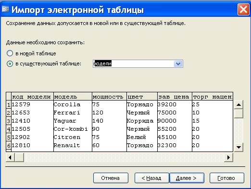The width and height of the screenshot is (251, 189).
Task: Click the торг нацен cell '10'
Action: pos(213,113)
